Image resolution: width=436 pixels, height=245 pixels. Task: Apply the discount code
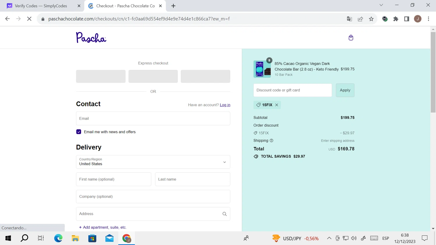click(x=345, y=90)
